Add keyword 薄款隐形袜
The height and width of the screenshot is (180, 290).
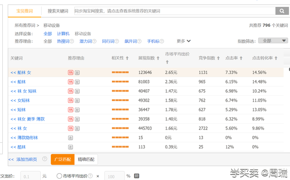click(24, 138)
